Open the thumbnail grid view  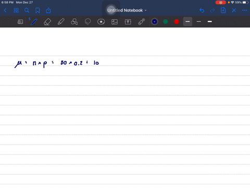(x=16, y=10)
